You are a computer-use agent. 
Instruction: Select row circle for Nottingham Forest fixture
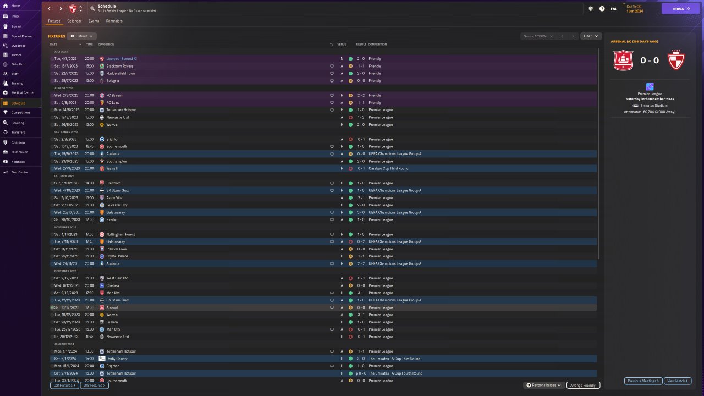[x=52, y=234]
